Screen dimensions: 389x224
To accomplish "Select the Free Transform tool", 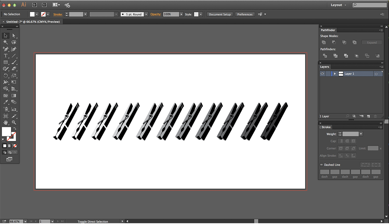I will click(14, 82).
